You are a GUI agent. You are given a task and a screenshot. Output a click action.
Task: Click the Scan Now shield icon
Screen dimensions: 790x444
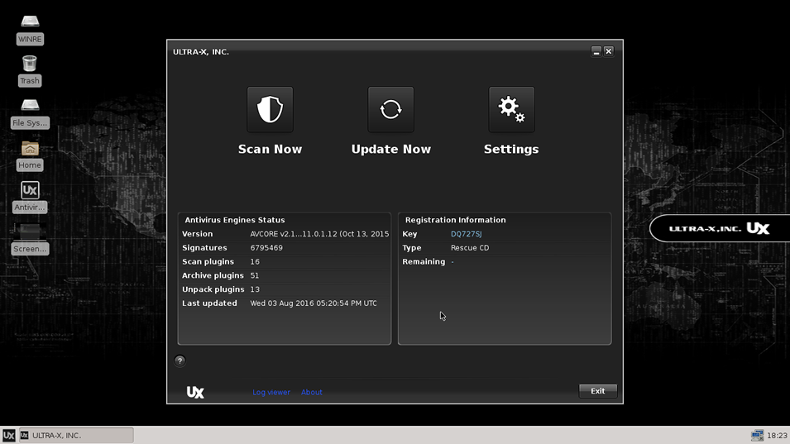tap(270, 109)
